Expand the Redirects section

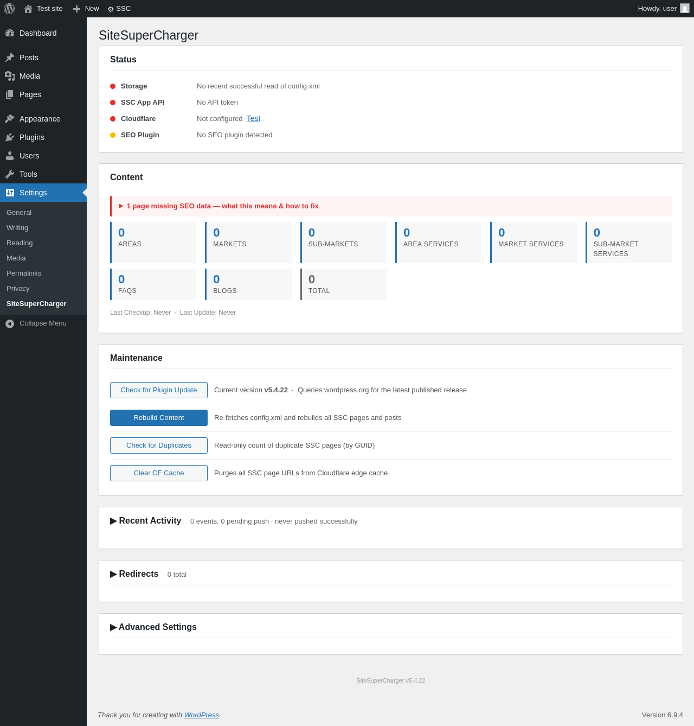(x=134, y=574)
